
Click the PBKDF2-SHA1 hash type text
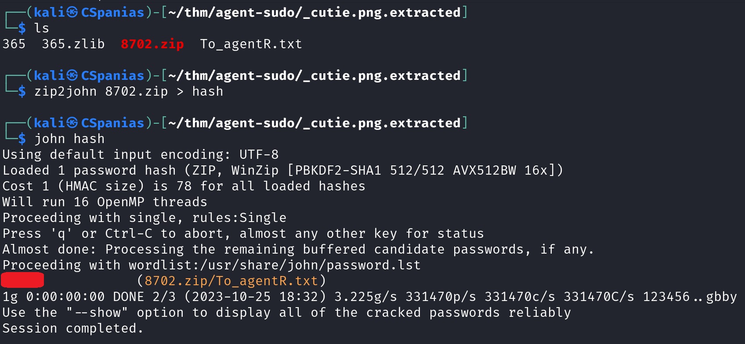coord(338,170)
